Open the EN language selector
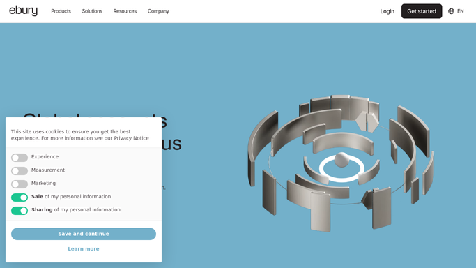The image size is (476, 268). click(456, 11)
